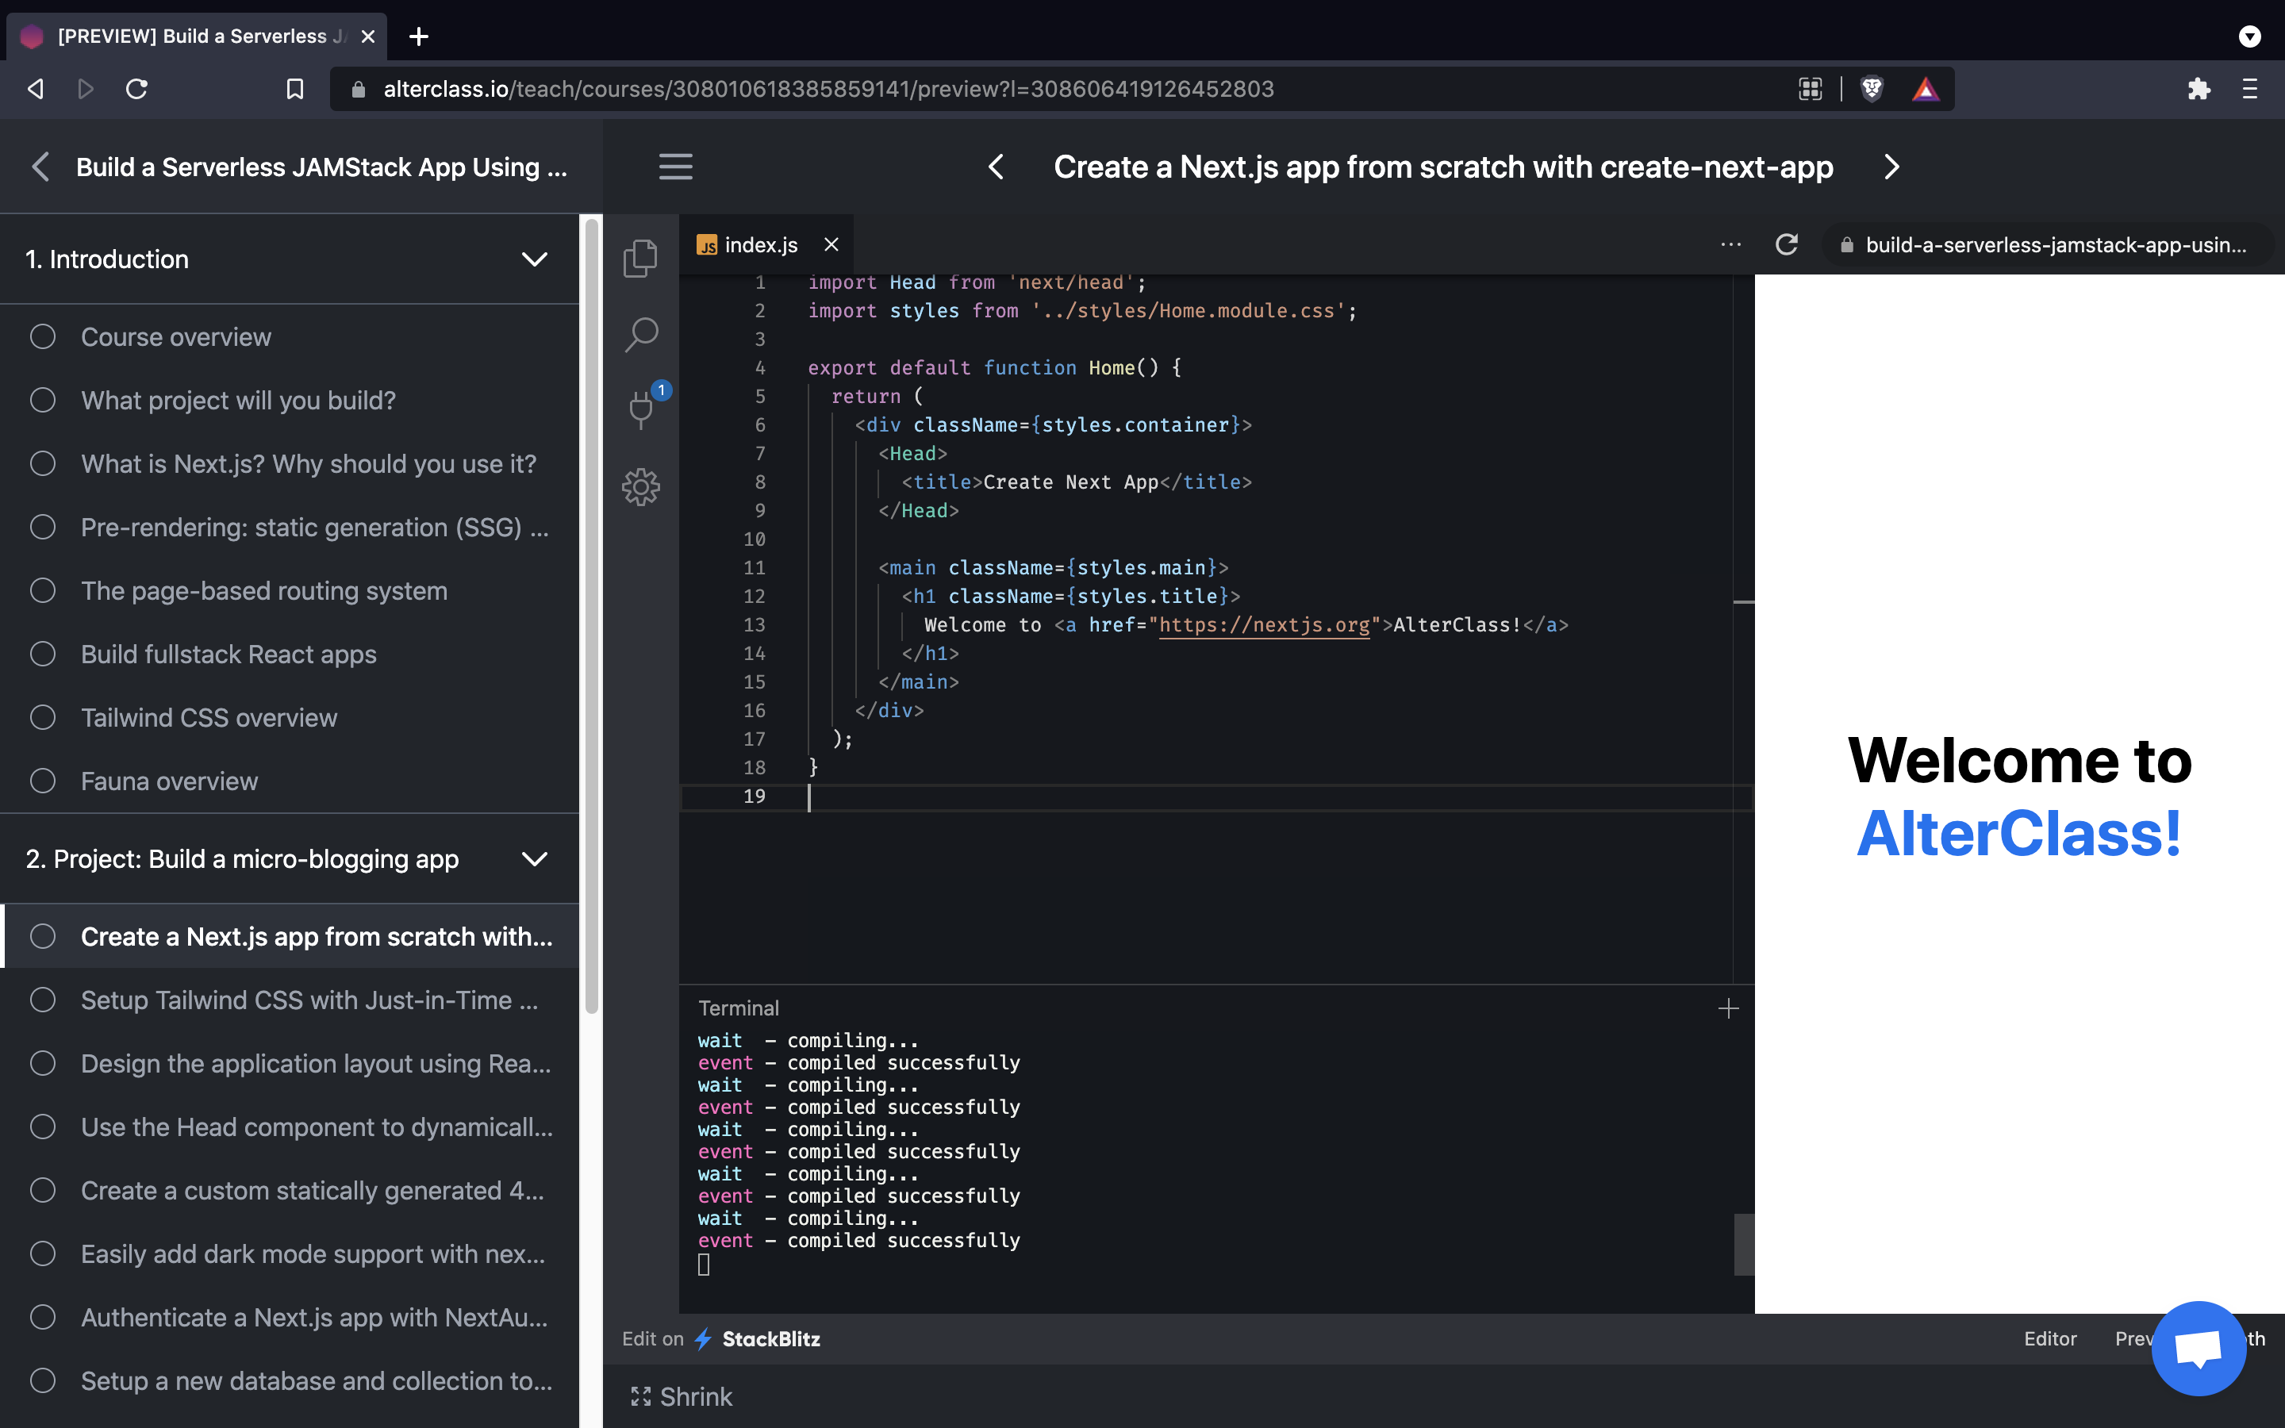This screenshot has height=1428, width=2285.
Task: Check off Fauna overview lesson circle
Action: (x=43, y=781)
